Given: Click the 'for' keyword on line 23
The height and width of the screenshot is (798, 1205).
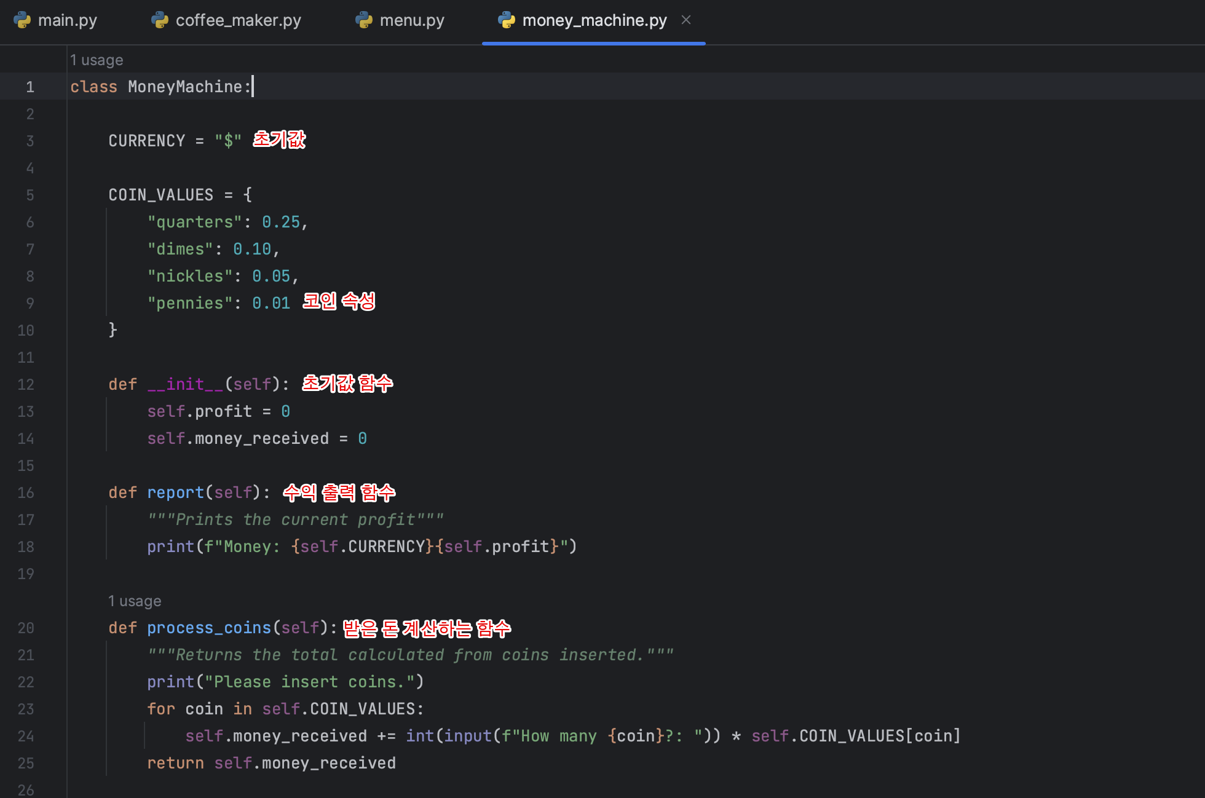Looking at the screenshot, I should 161,709.
